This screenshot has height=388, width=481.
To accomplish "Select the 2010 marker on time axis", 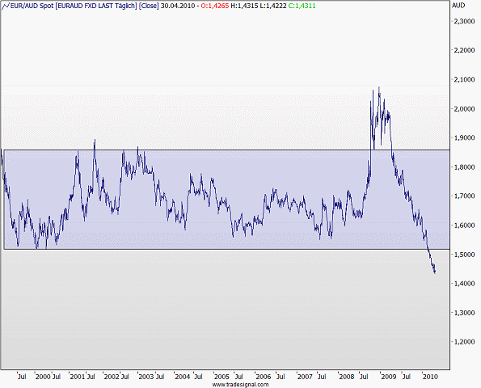I will click(x=430, y=377).
